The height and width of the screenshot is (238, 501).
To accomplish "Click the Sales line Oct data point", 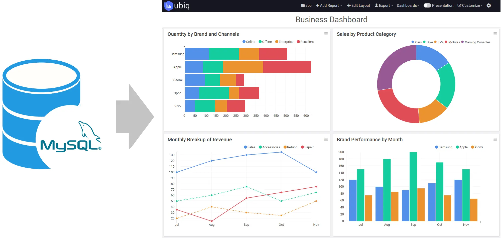I will (x=281, y=152).
